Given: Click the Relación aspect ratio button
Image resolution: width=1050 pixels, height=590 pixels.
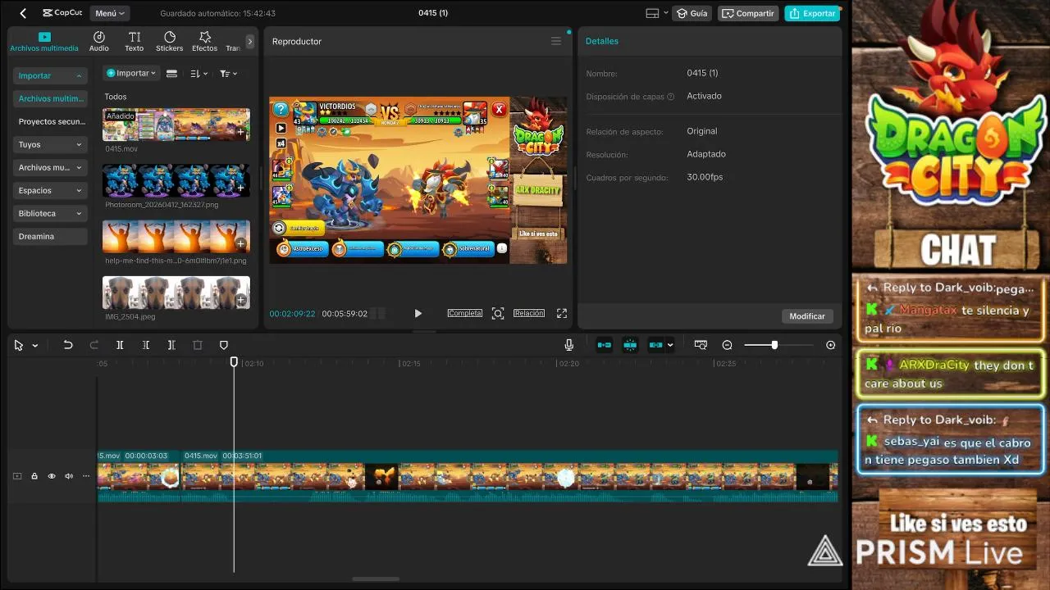Looking at the screenshot, I should click(x=528, y=313).
